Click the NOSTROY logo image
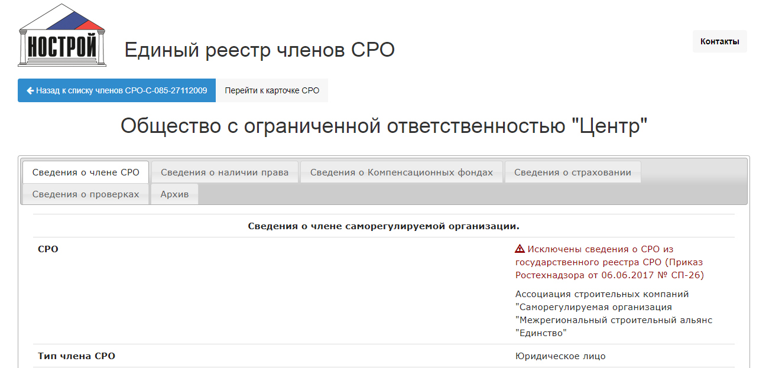The image size is (769, 368). (62, 35)
